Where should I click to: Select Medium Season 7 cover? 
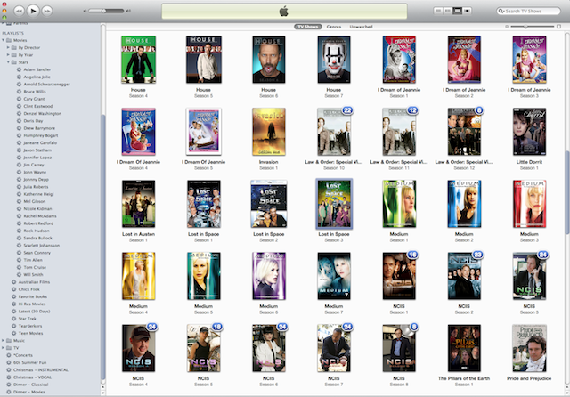(x=334, y=276)
